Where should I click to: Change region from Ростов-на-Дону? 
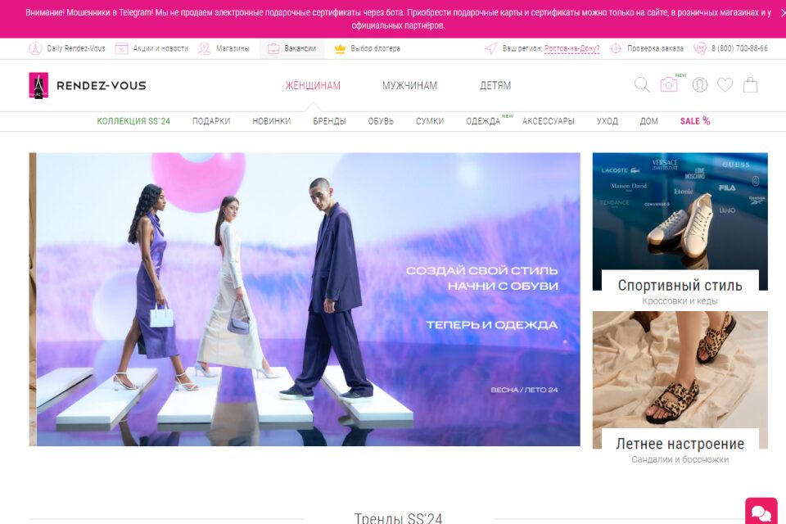tap(571, 48)
